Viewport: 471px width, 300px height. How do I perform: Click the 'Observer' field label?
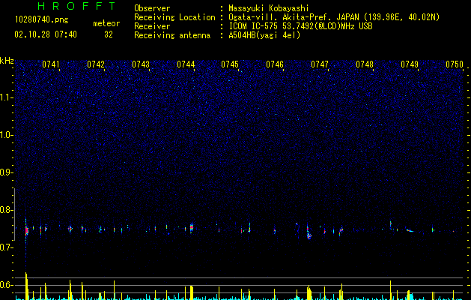click(x=152, y=9)
